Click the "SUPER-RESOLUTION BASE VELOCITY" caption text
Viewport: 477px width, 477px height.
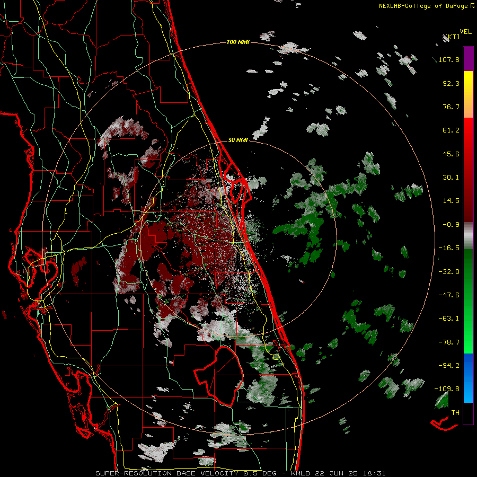point(167,473)
